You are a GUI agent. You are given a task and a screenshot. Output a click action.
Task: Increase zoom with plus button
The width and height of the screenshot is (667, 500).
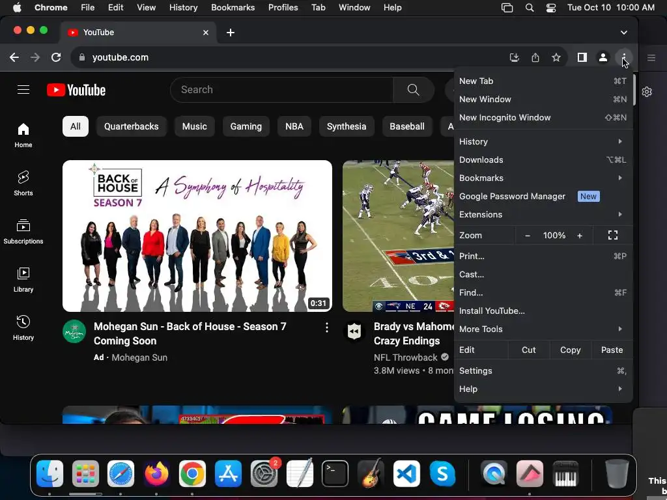579,235
